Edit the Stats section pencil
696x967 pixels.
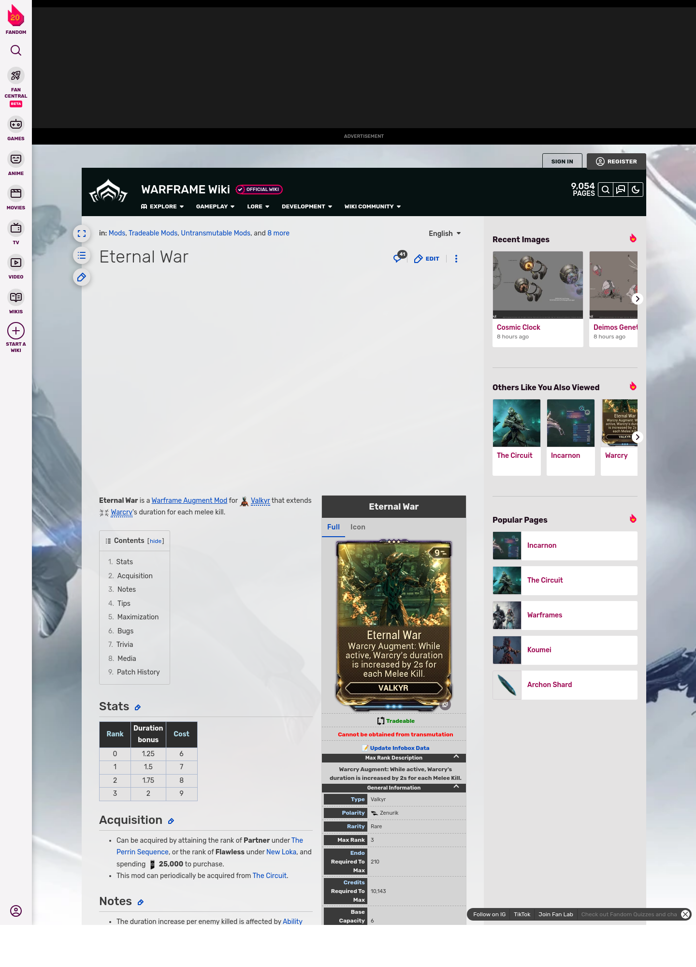(x=138, y=707)
